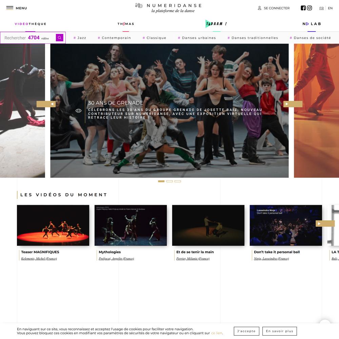This screenshot has height=339, width=339.
Task: Open the Teaser MAGNIFIQUES video thumbnail
Action: 53,225
